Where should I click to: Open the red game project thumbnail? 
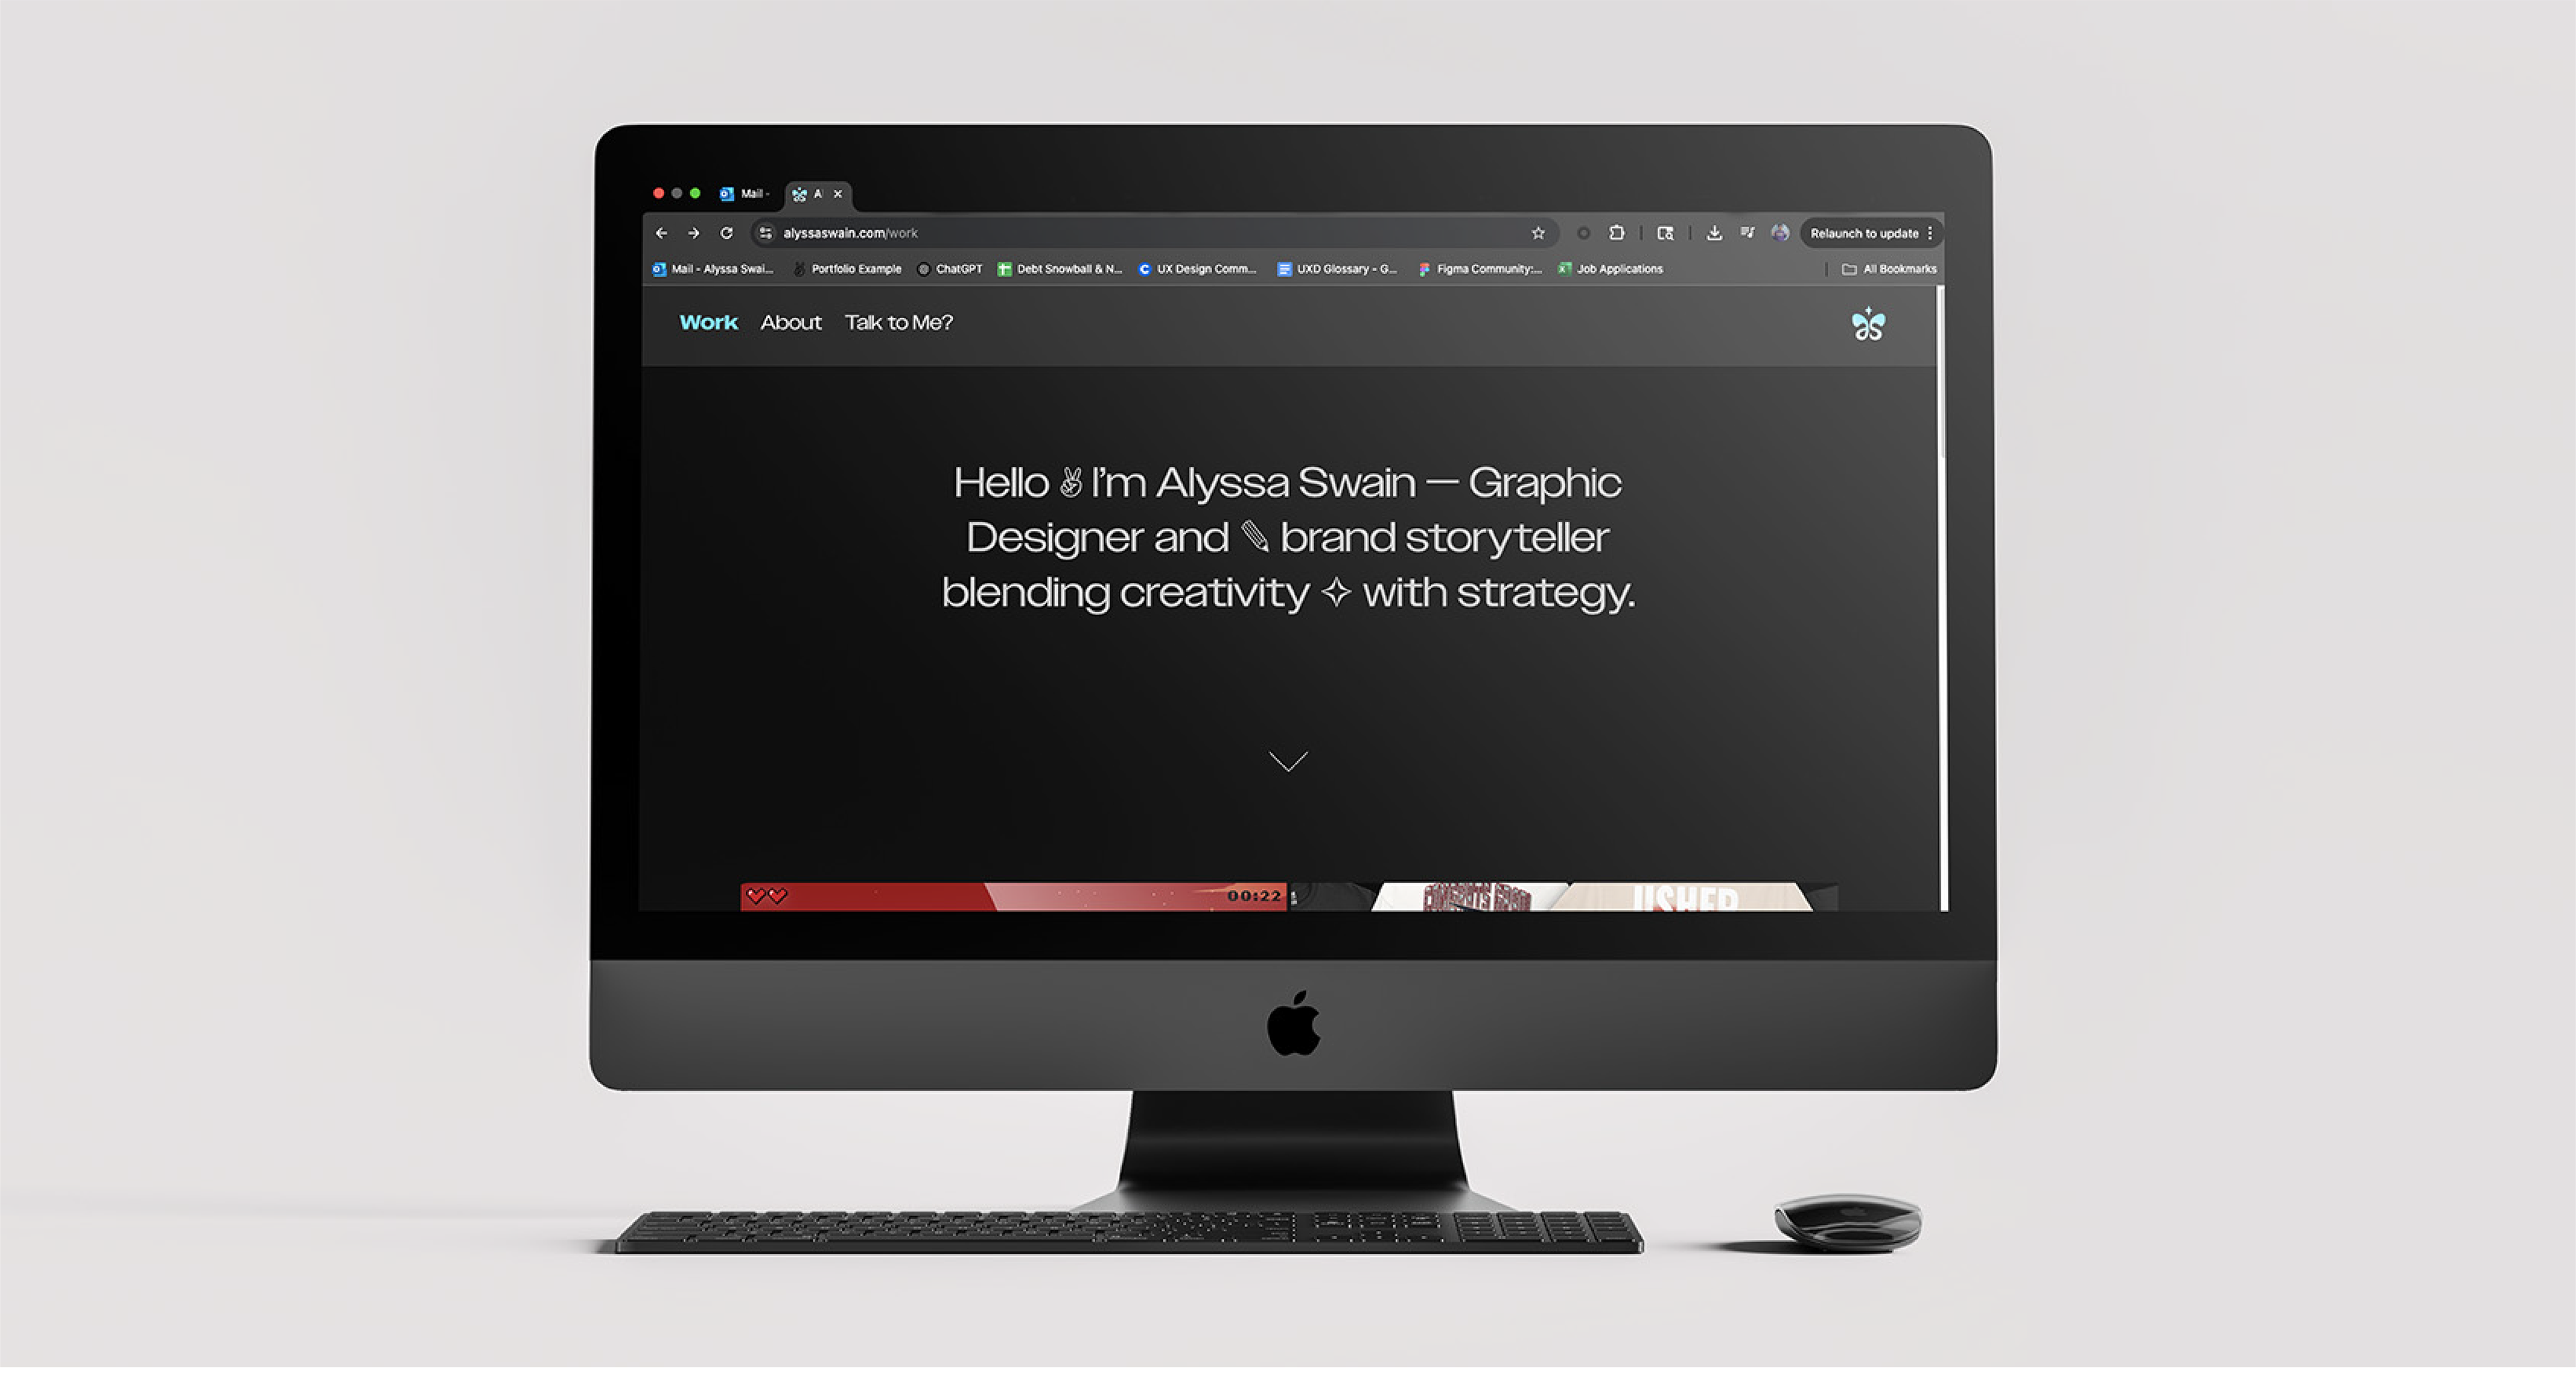coord(1012,896)
